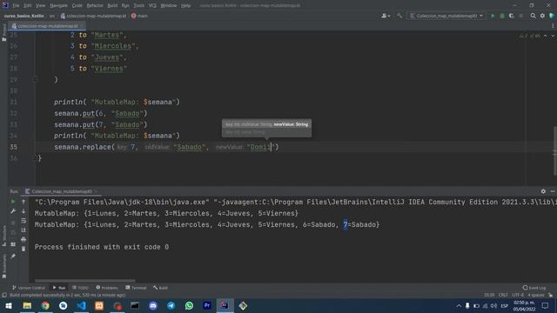Image resolution: width=557 pixels, height=313 pixels.
Task: Go to previous highlighted error arrow
Action: [x=546, y=36]
